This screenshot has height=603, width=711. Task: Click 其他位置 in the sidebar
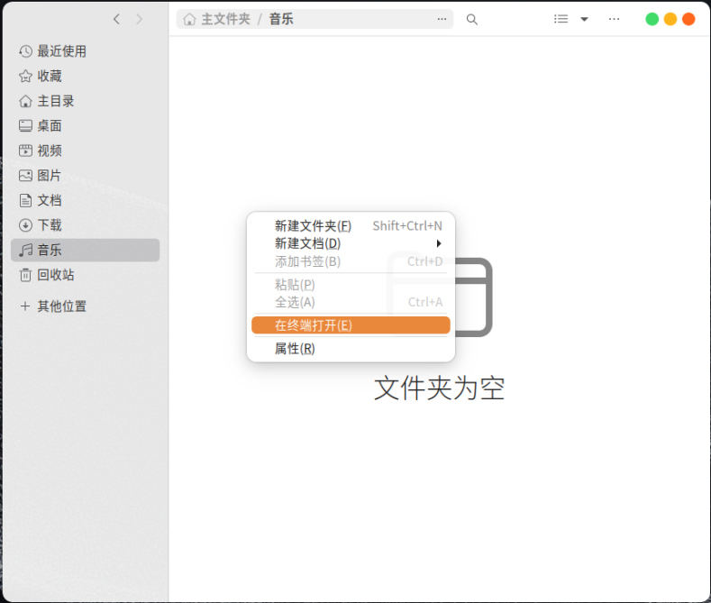(x=61, y=306)
